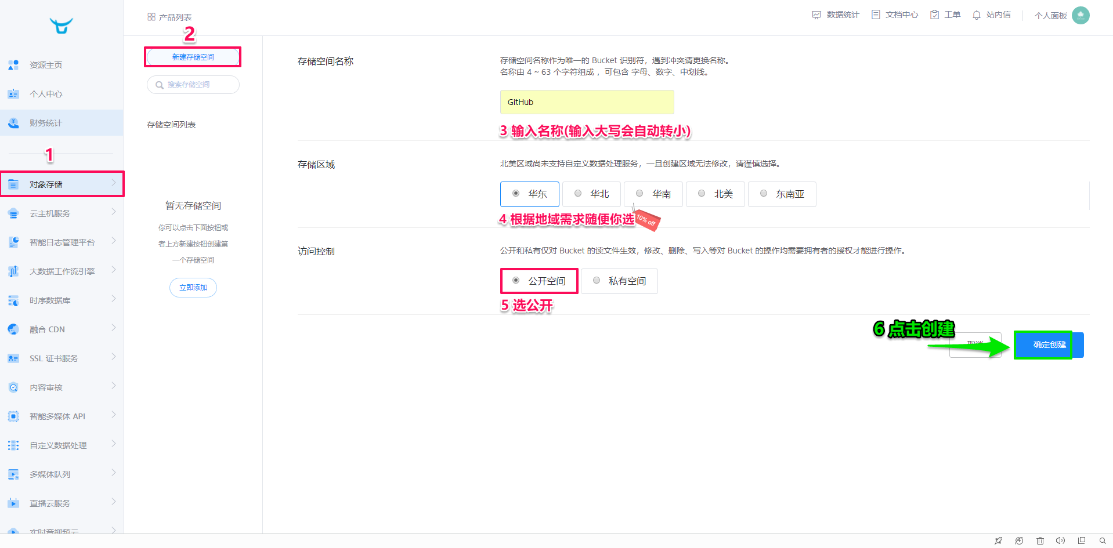Click the 对象存储 sidebar icon
This screenshot has width=1113, height=548.
(13, 184)
